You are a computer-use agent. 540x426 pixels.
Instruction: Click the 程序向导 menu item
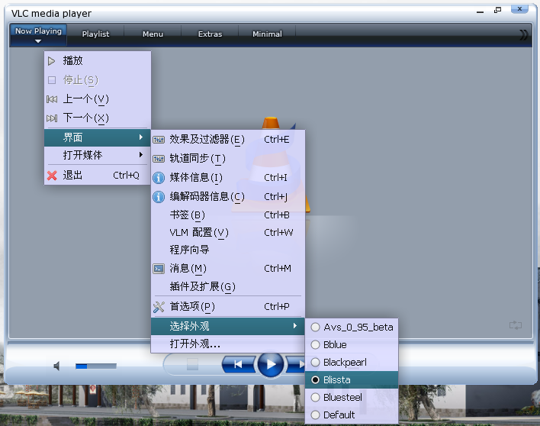[227, 250]
